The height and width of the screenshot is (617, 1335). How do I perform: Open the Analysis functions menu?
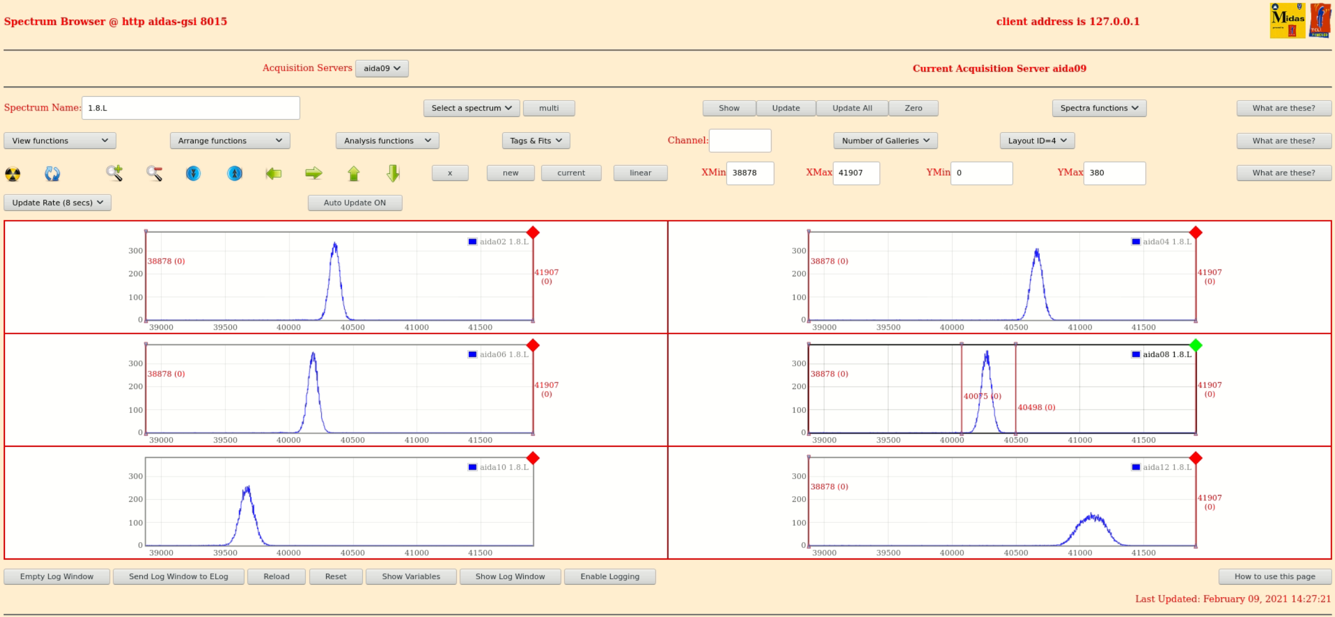(387, 141)
